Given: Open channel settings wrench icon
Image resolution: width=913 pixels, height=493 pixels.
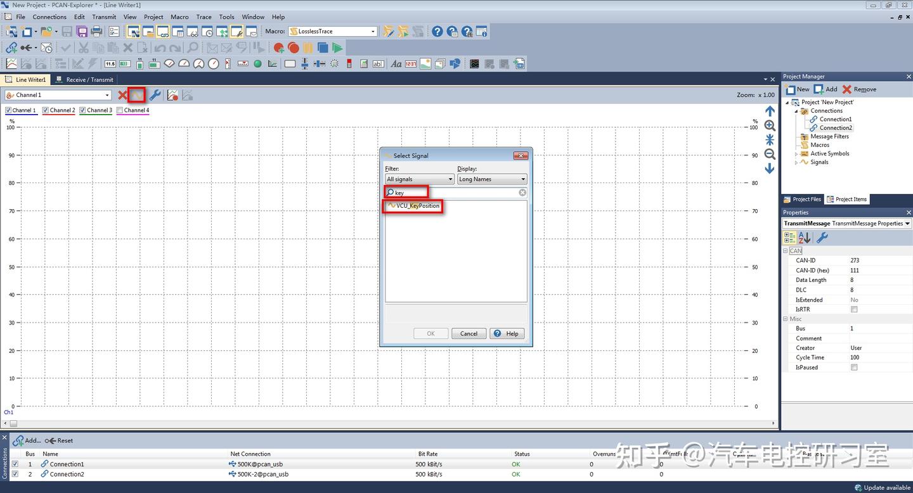Looking at the screenshot, I should [155, 95].
